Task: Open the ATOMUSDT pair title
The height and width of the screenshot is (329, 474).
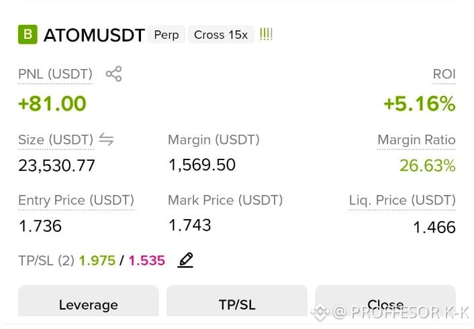Action: (94, 35)
